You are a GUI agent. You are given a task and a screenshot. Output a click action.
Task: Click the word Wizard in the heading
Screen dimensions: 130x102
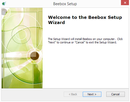click(56, 22)
